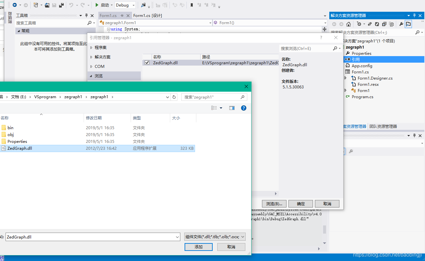425x261 pixels.
Task: Click the Open File toolbar icon
Action: point(47,5)
